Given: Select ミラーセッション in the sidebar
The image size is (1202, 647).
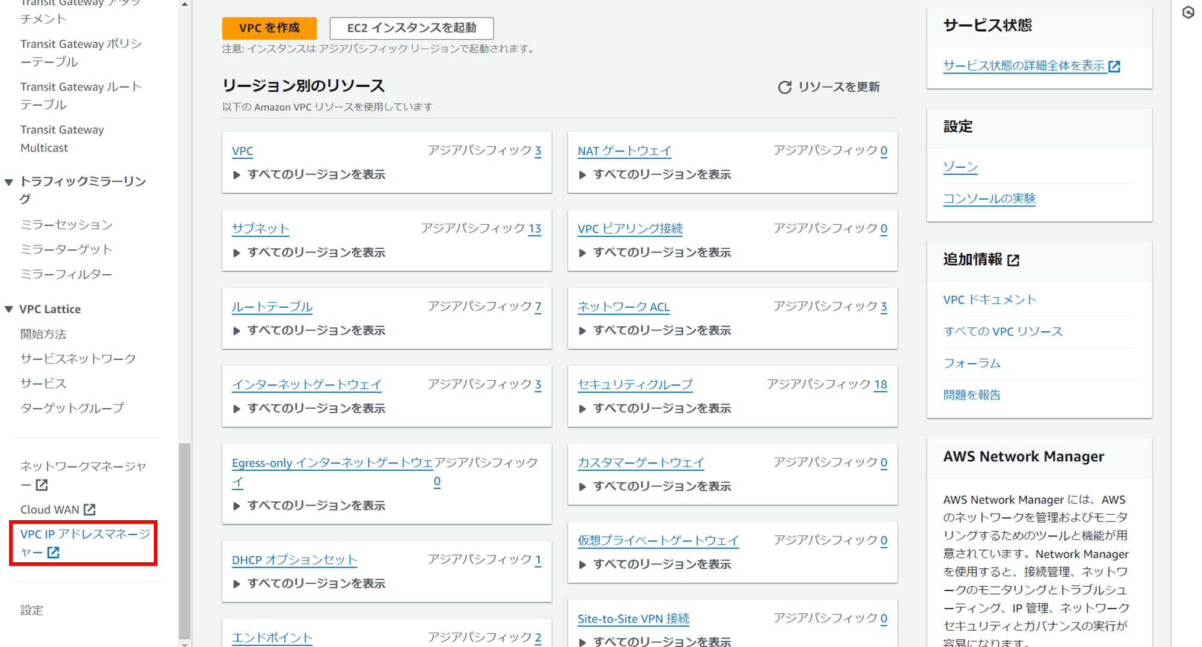Looking at the screenshot, I should [66, 225].
